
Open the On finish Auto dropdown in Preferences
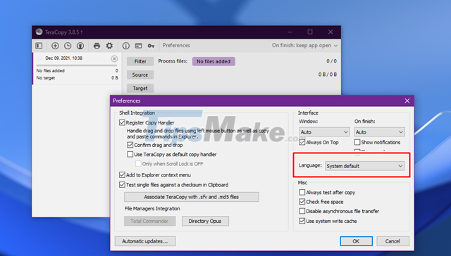click(x=379, y=132)
